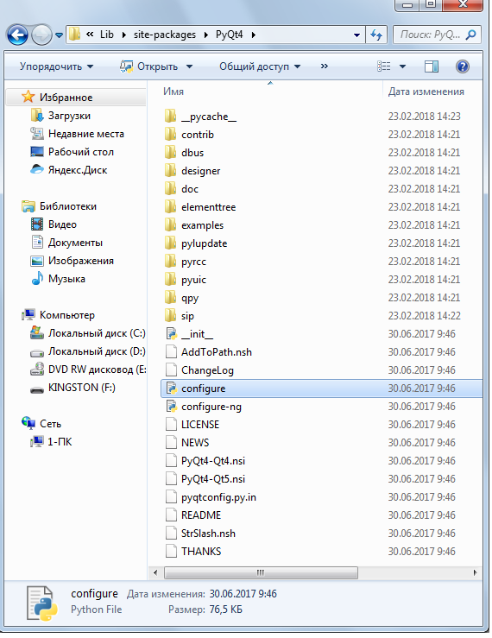Expand the view options dropdown arrow
The width and height of the screenshot is (492, 638).
coord(402,66)
